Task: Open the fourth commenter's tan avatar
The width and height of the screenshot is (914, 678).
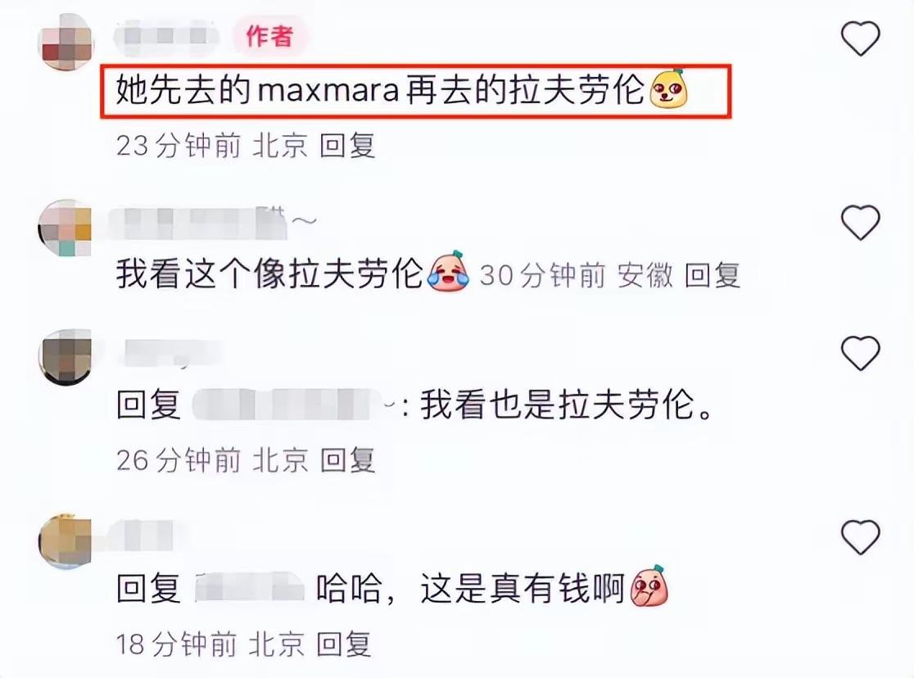Action: (66, 541)
